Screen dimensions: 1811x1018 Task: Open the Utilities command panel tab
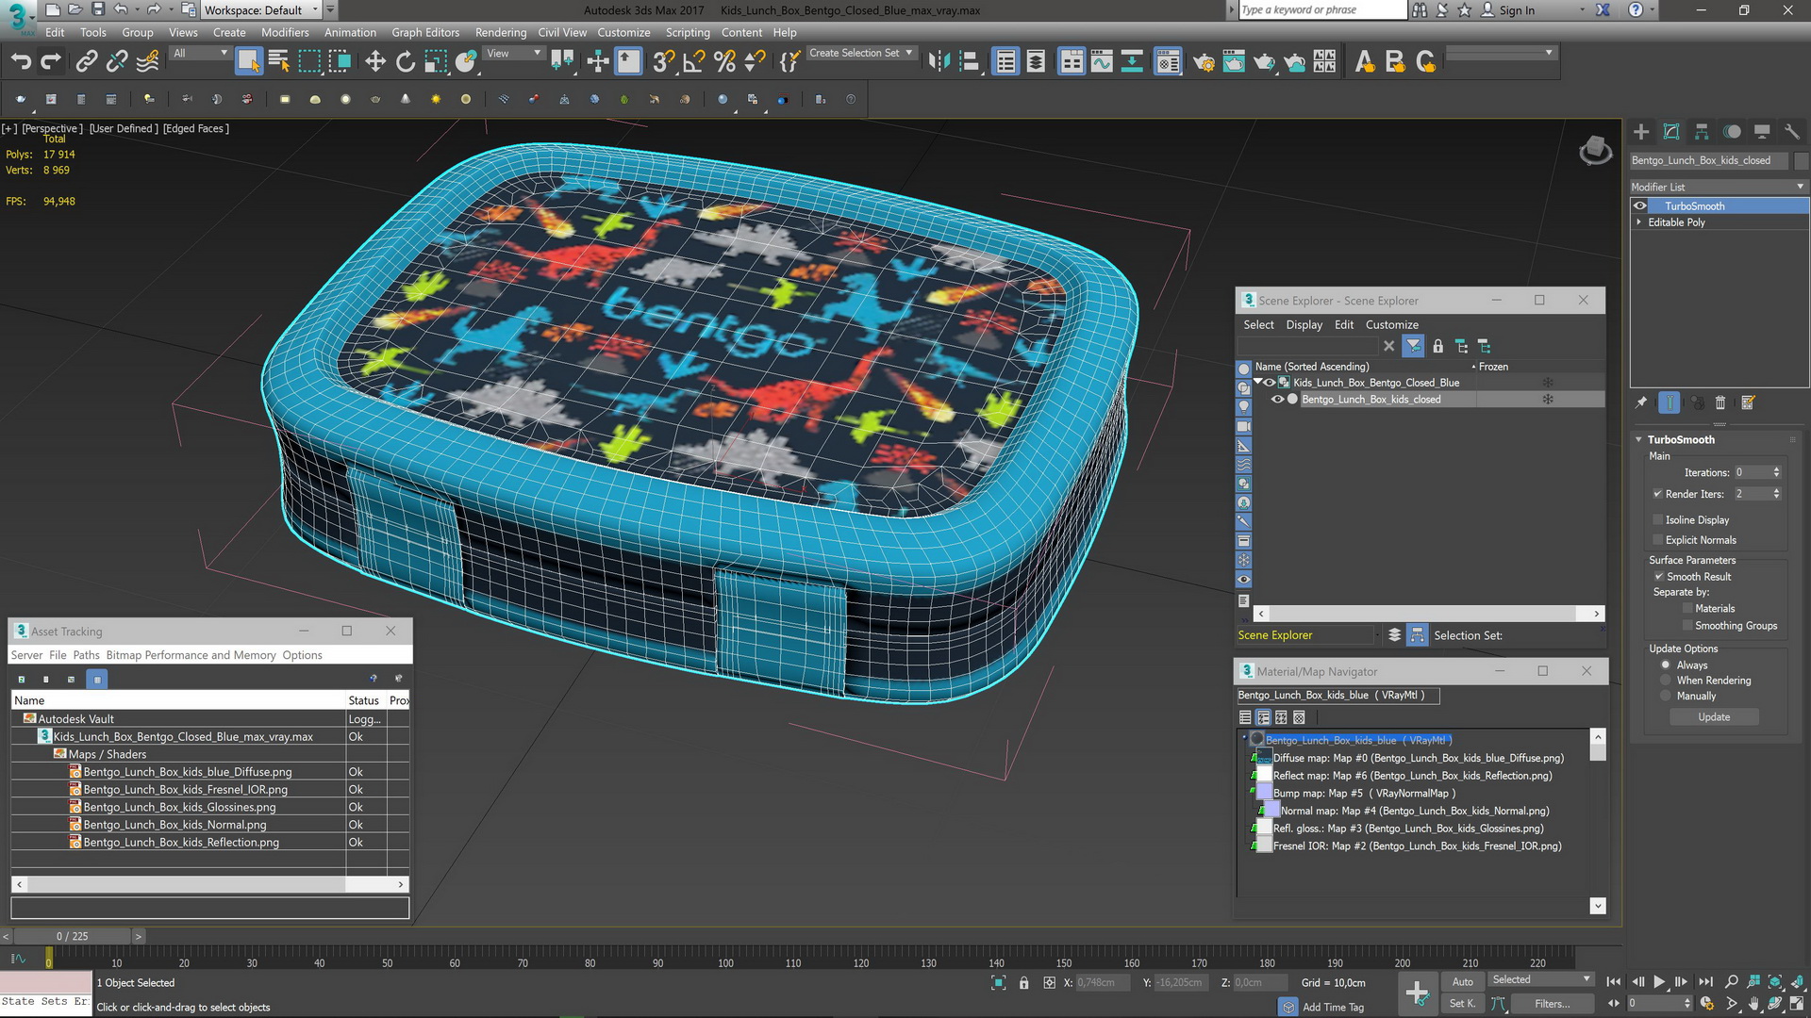(1792, 132)
